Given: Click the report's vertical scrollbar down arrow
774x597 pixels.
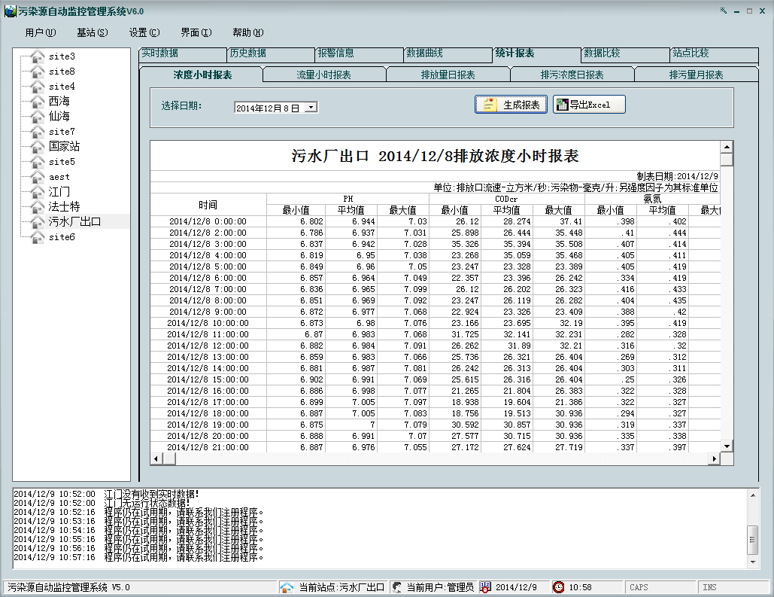Looking at the screenshot, I should click(x=727, y=446).
